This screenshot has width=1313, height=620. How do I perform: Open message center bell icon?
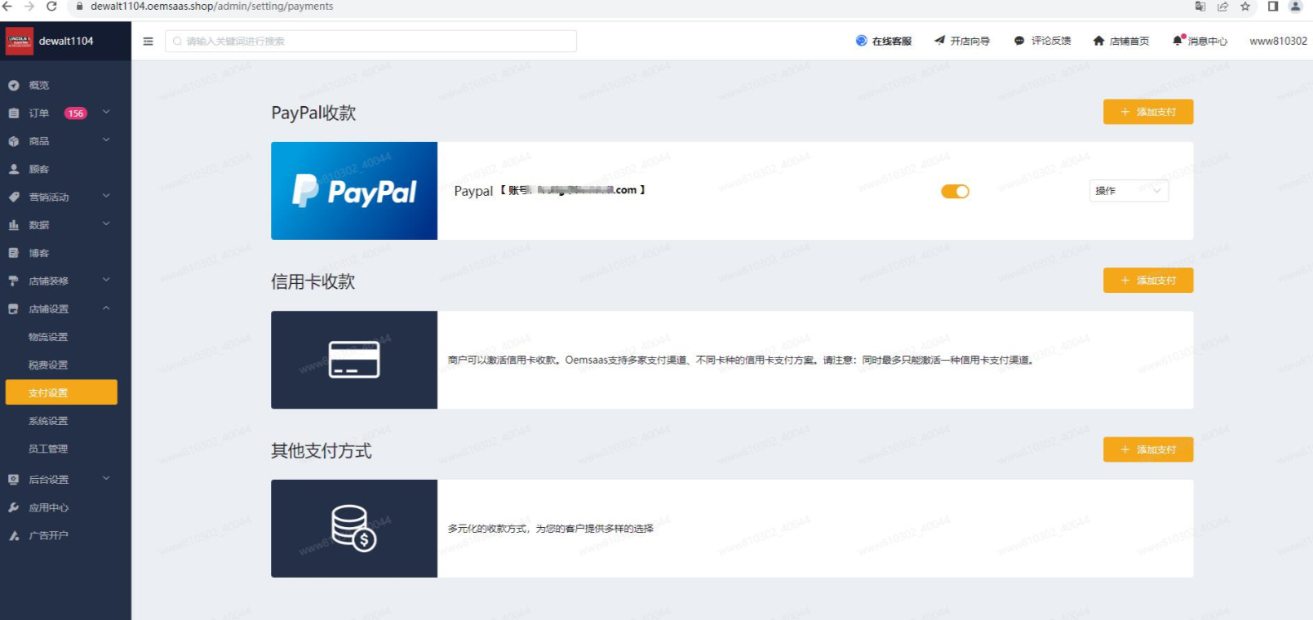tap(1178, 40)
